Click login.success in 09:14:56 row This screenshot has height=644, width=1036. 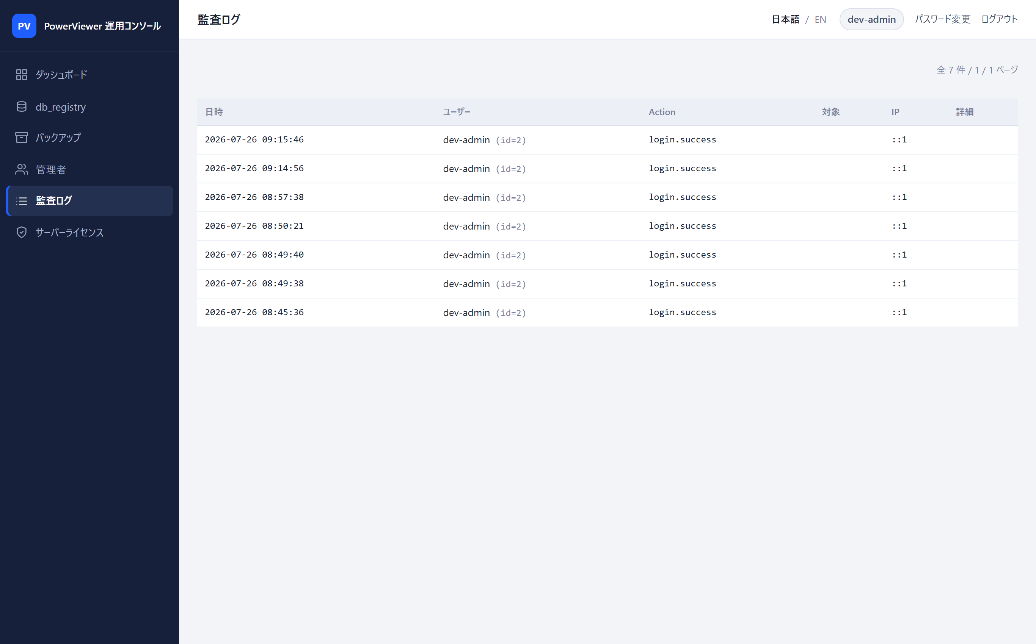coord(683,168)
